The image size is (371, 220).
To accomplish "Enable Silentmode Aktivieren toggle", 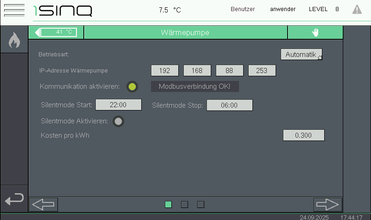I will tap(119, 121).
